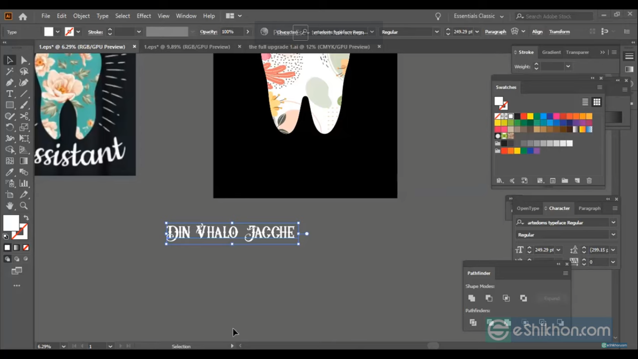Screen dimensions: 638x359
Task: Choose the Rotate tool
Action: 9,127
